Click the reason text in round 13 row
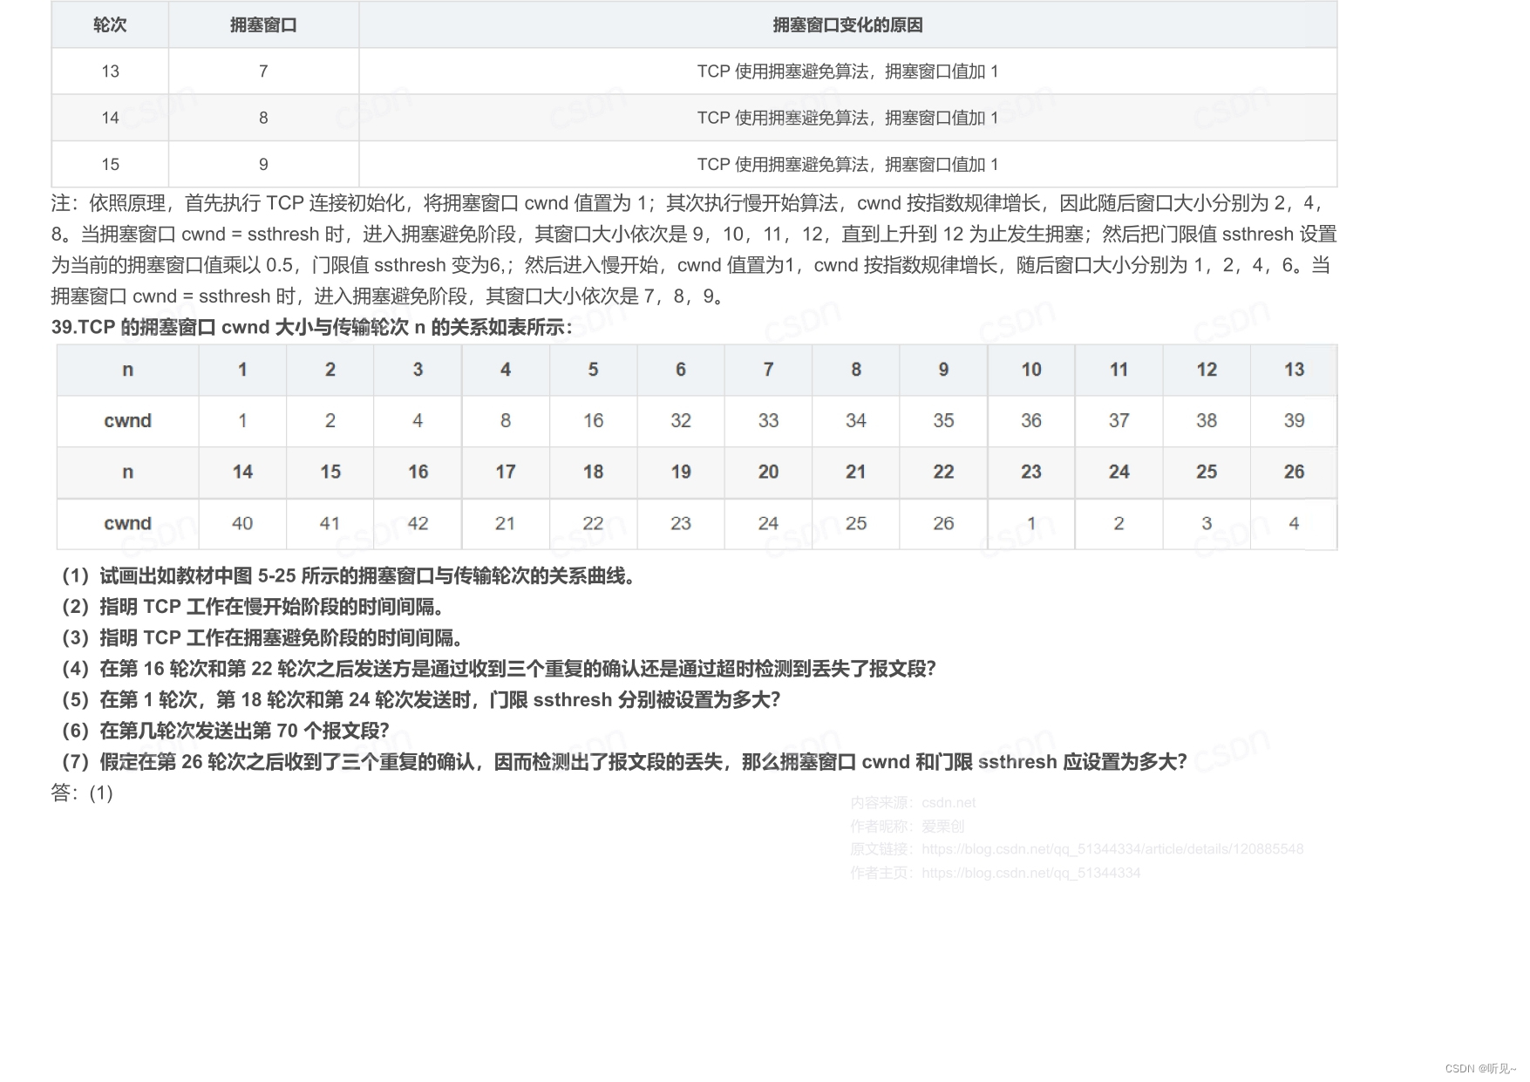Screen dimensions: 1530x1082 pos(847,71)
